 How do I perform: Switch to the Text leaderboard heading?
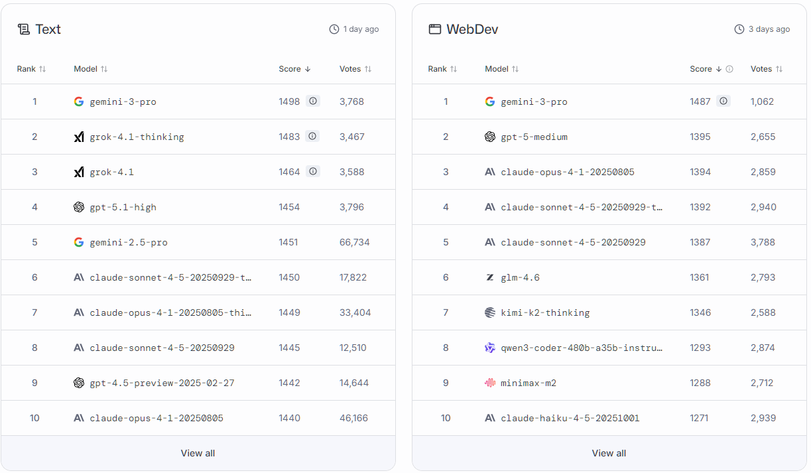[48, 29]
